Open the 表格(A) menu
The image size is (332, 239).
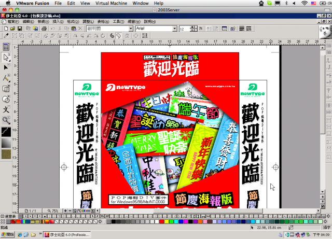point(103,22)
